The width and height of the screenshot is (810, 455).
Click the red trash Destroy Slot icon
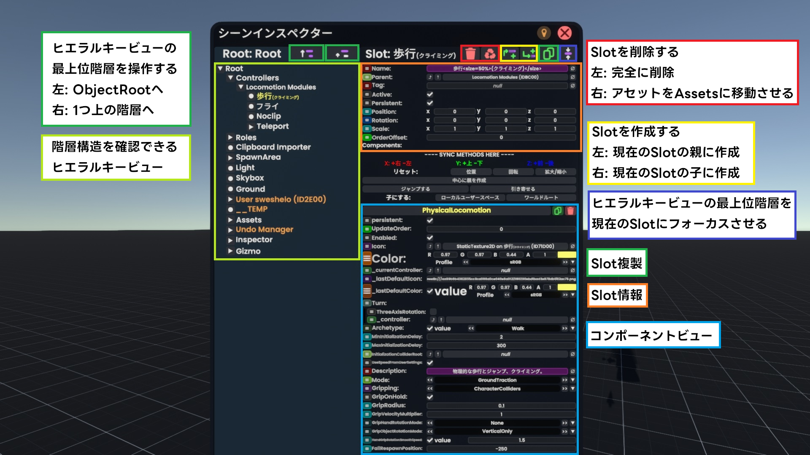tap(470, 54)
